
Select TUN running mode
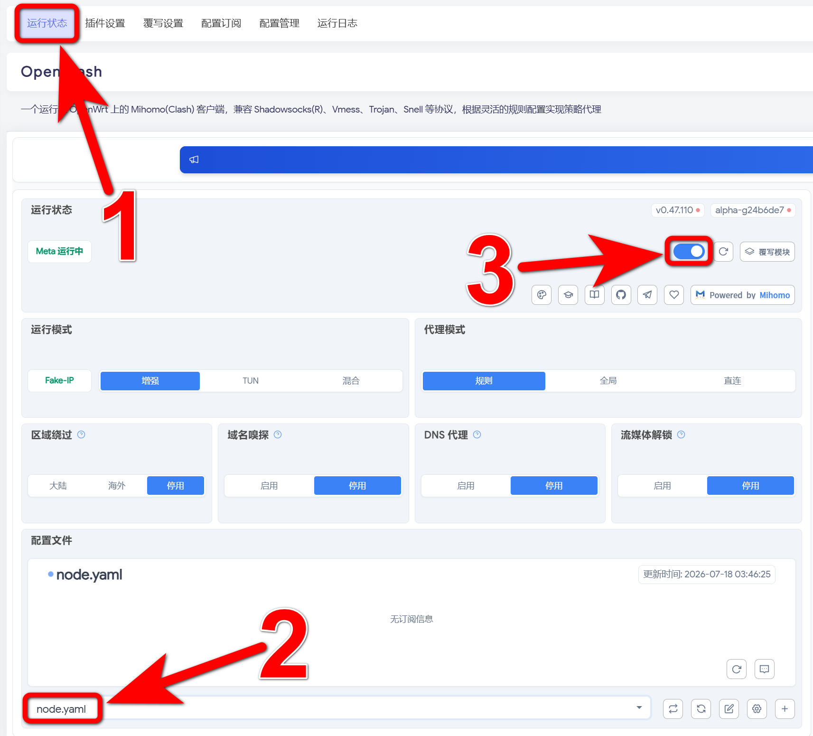[251, 381]
